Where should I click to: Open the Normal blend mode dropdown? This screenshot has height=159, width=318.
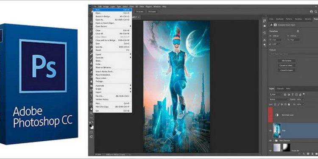point(279,100)
